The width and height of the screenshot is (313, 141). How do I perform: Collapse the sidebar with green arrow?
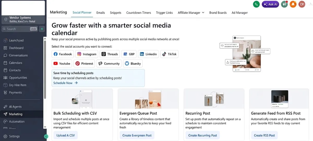(x=46, y=136)
